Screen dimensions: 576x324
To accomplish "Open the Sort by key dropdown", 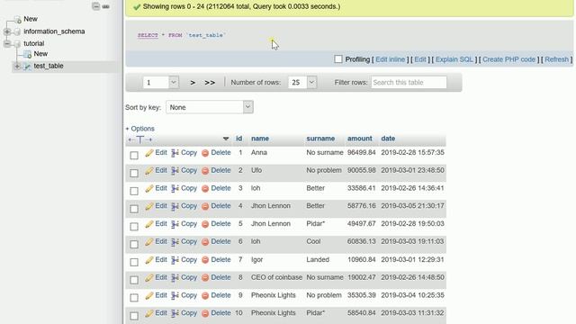I will [x=210, y=107].
